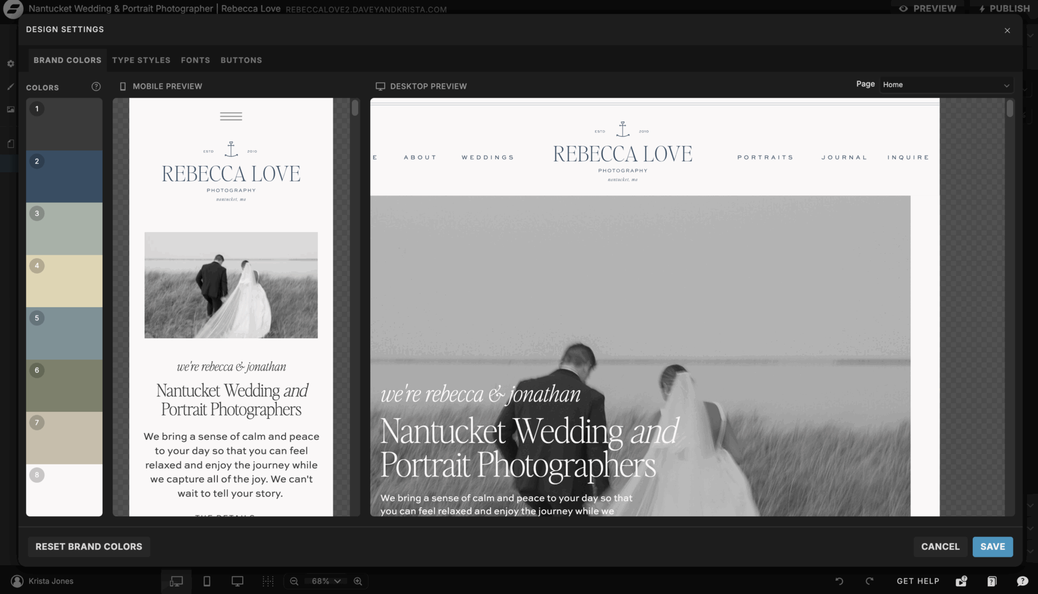The height and width of the screenshot is (594, 1038).
Task: Switch to desktop-only view icon
Action: click(237, 581)
